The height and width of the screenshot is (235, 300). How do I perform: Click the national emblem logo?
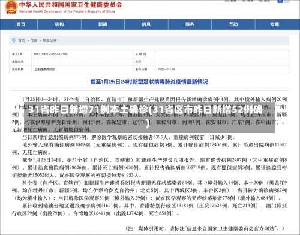[11, 7]
